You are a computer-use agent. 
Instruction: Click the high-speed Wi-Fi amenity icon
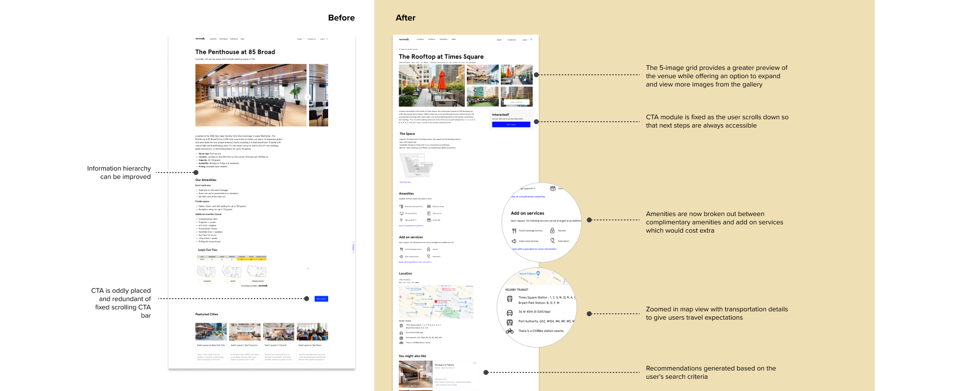point(401,220)
